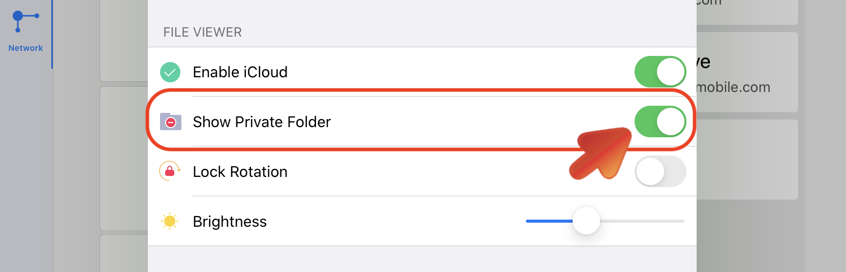Click the Lock Rotation padlock icon

point(170,171)
